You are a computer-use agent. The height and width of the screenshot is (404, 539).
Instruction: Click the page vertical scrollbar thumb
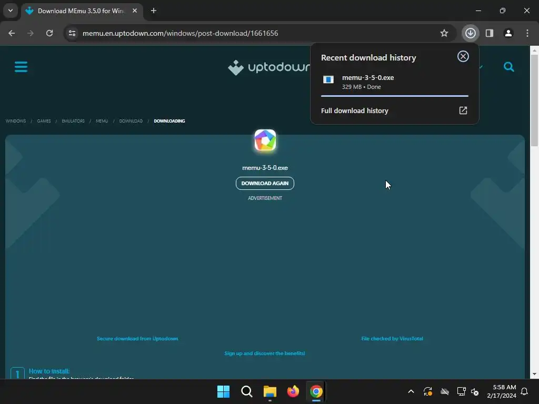(x=534, y=100)
